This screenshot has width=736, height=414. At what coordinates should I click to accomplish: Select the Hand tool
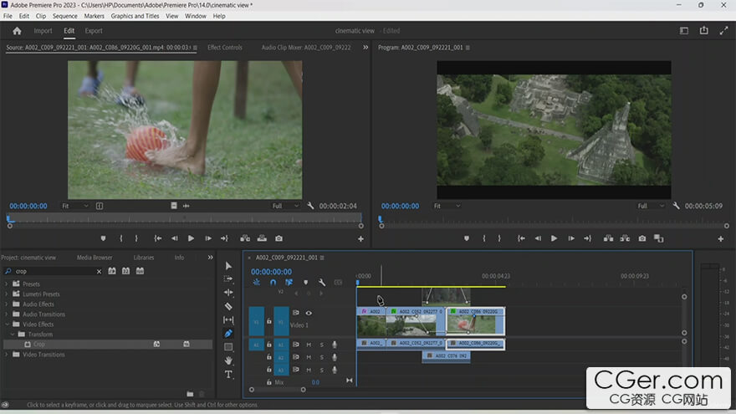pyautogui.click(x=228, y=360)
